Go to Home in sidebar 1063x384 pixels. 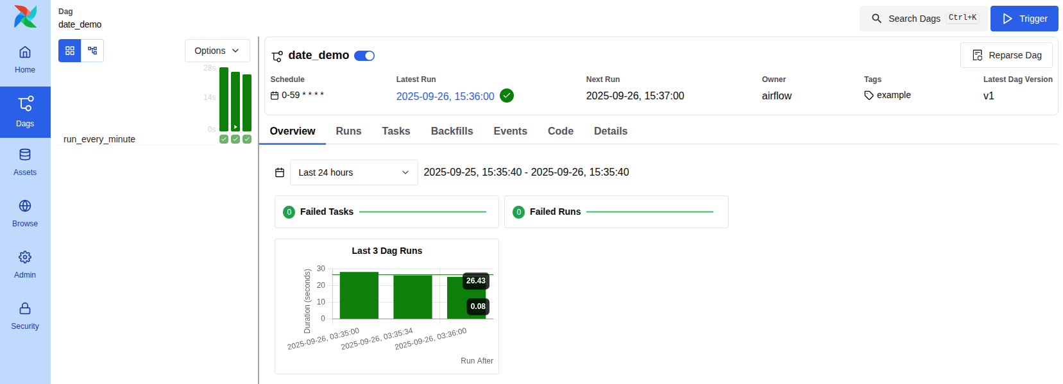point(25,60)
